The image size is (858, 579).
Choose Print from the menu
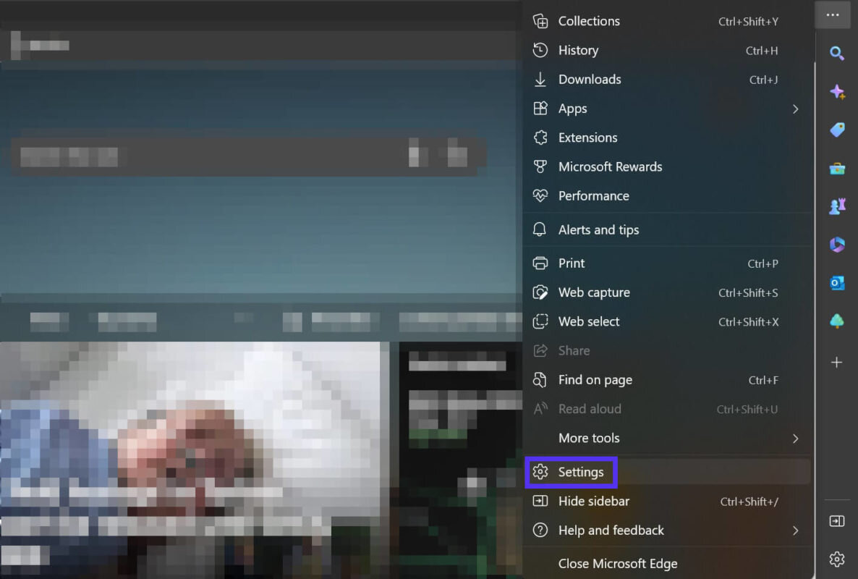666,263
